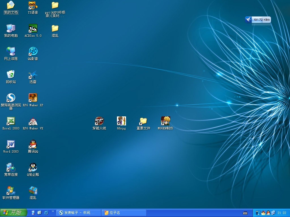Open the 开始 Start menu
290x217 pixels.
pyautogui.click(x=14, y=213)
